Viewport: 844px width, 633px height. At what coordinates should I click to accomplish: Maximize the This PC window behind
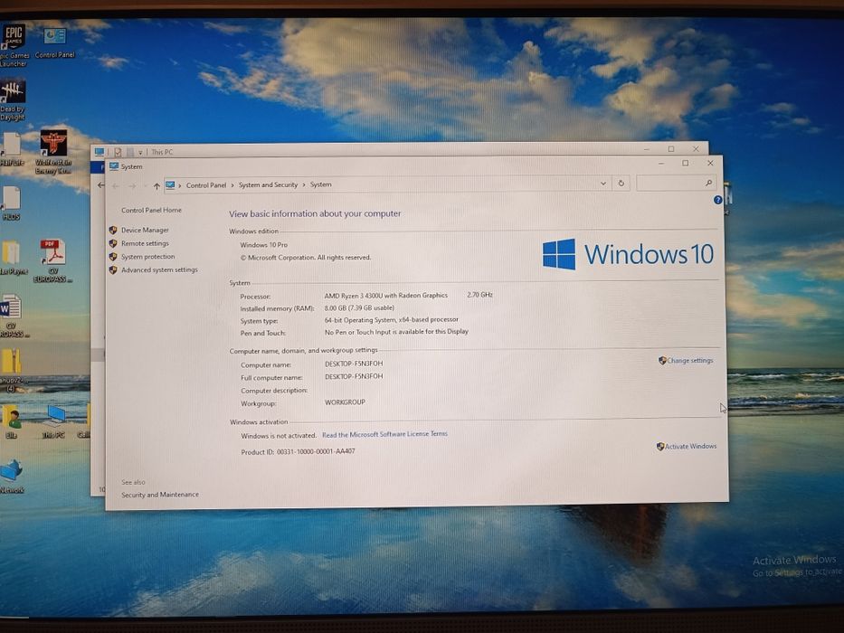tap(670, 149)
